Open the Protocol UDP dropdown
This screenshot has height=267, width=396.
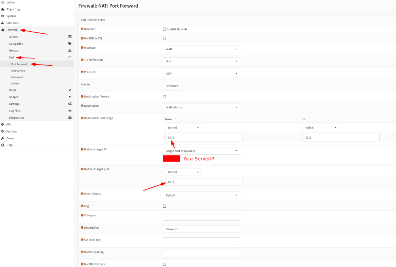pos(201,74)
